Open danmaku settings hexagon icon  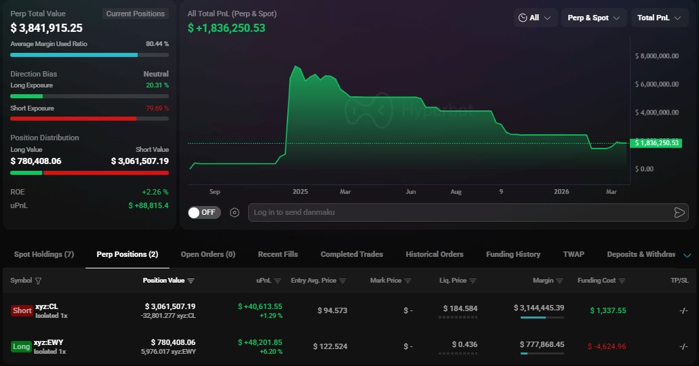point(235,212)
